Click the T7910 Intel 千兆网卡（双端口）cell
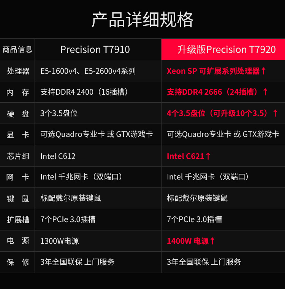The height and width of the screenshot is (289, 285). pos(82,177)
